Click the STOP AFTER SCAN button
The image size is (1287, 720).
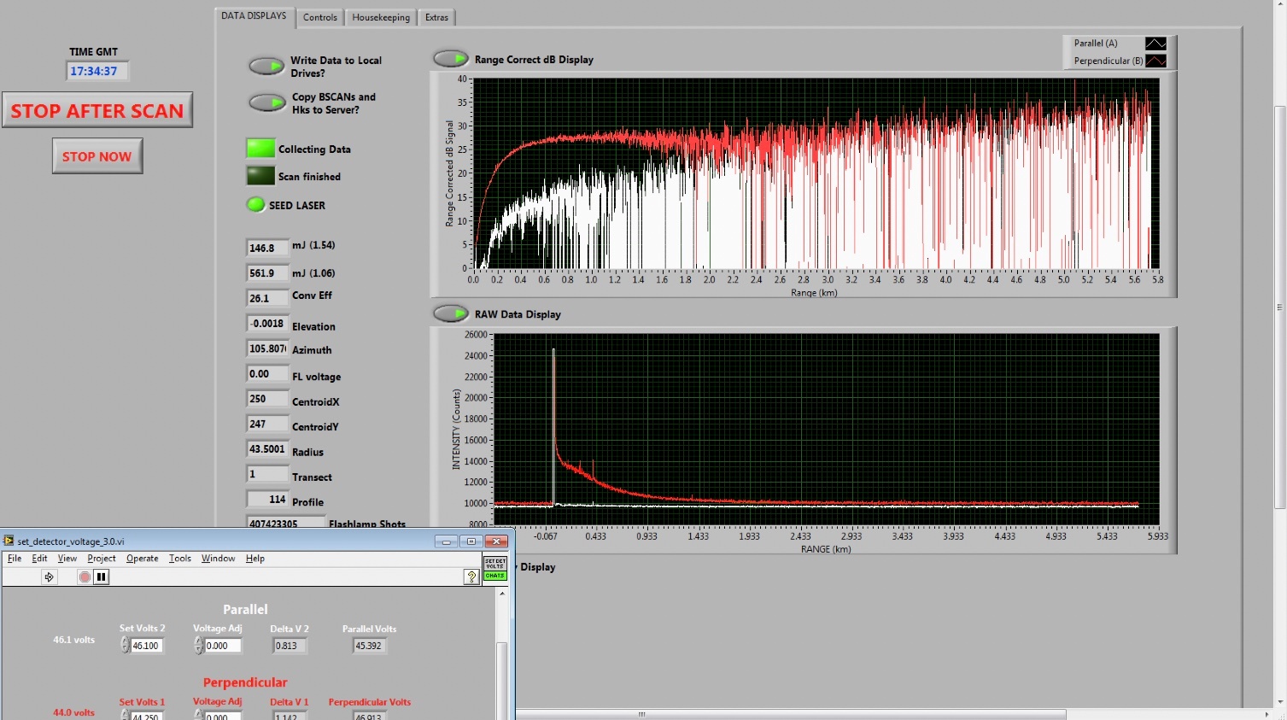97,110
